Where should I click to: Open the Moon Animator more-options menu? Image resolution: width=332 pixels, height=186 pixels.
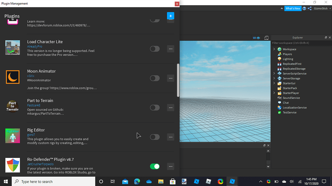[170, 78]
